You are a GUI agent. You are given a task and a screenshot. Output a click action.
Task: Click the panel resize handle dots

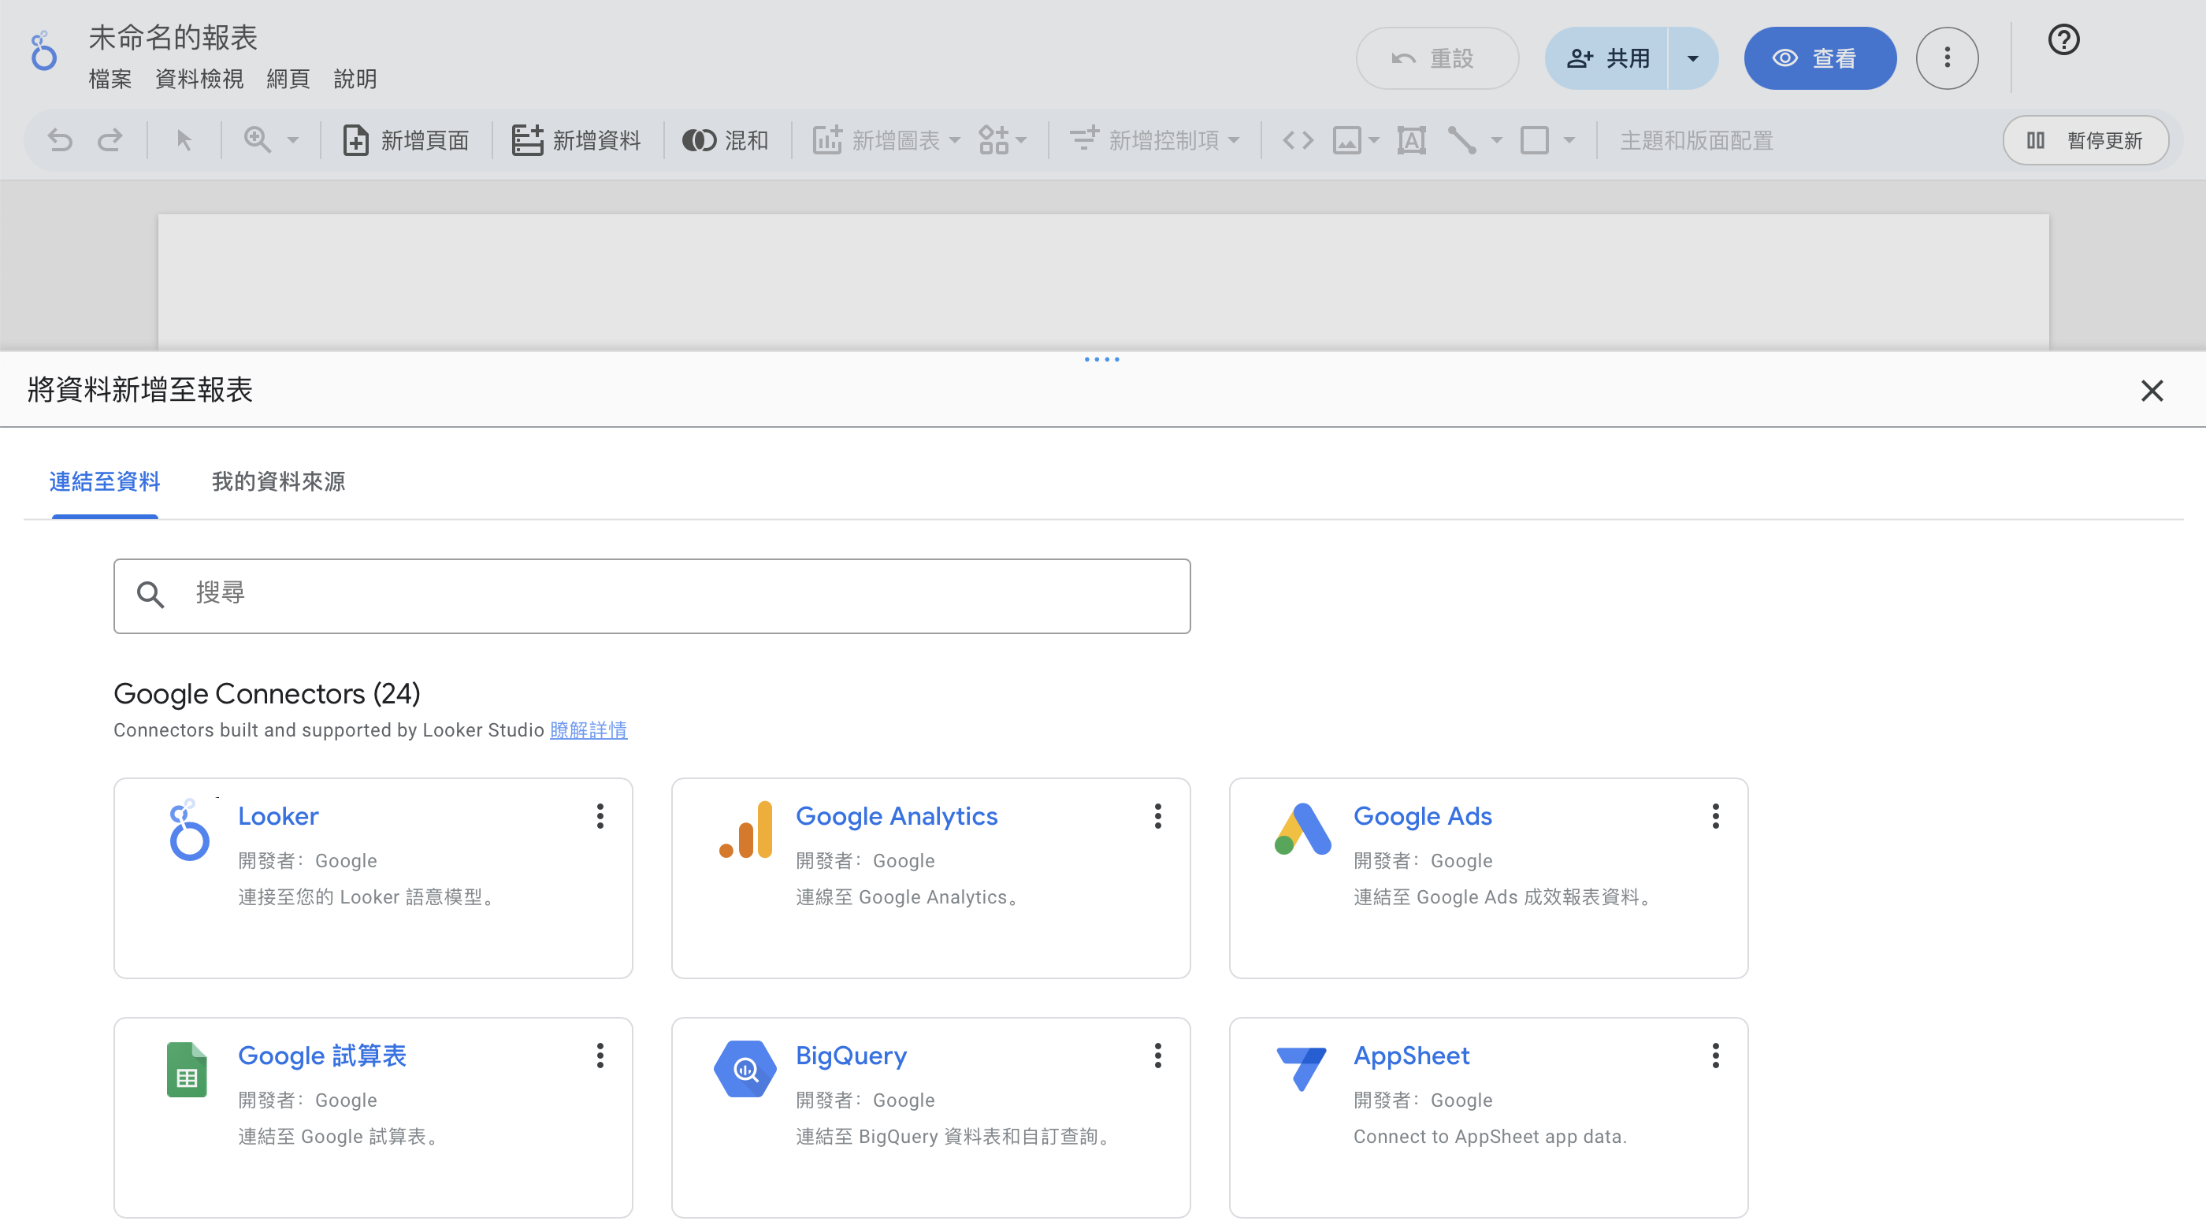[1102, 359]
